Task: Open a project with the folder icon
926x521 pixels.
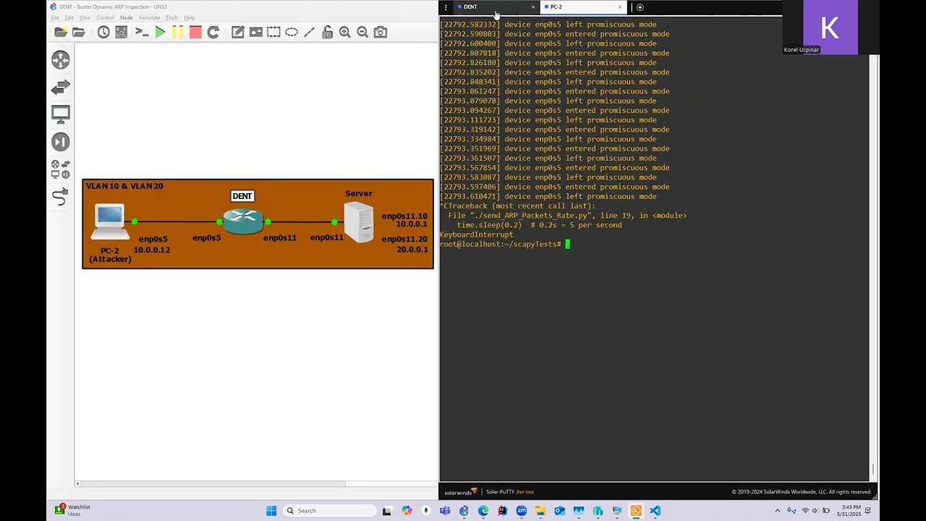Action: click(x=78, y=32)
